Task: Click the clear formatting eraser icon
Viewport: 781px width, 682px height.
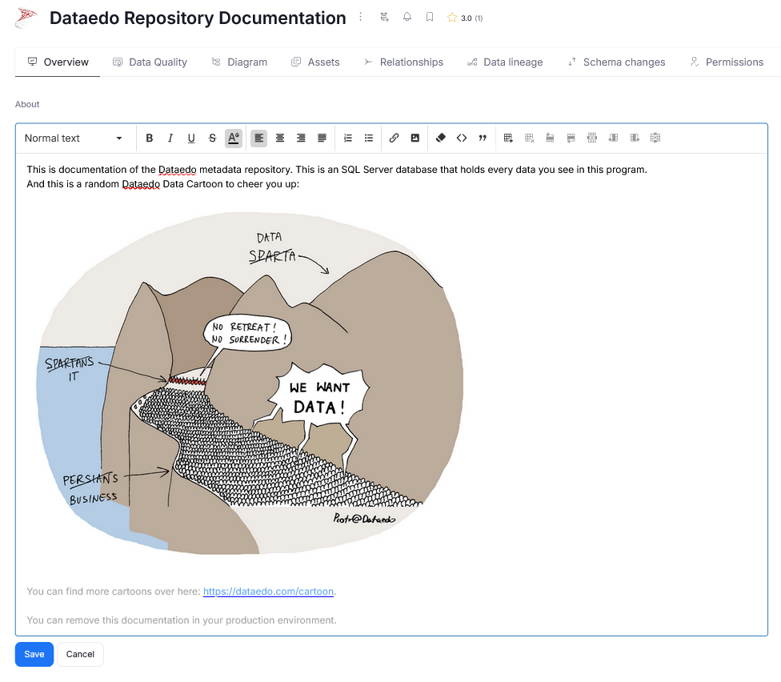Action: point(440,138)
